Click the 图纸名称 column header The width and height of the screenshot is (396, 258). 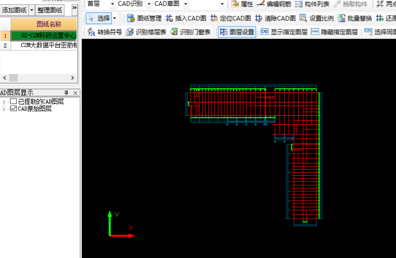(x=44, y=24)
